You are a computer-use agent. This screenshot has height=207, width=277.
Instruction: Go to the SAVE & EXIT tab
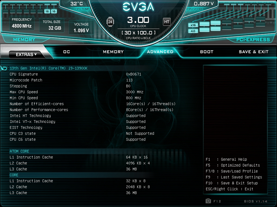click(x=253, y=52)
